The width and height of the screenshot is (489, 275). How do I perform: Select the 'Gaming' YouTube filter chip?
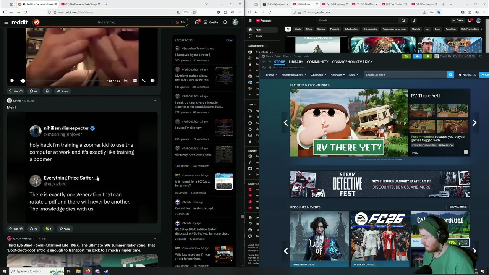[x=321, y=29]
